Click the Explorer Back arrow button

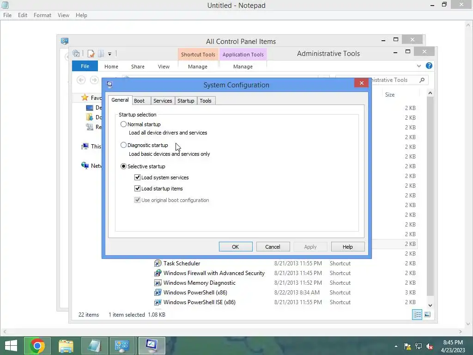(x=81, y=80)
